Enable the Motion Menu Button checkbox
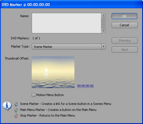This screenshot has width=143, height=124. point(33,95)
